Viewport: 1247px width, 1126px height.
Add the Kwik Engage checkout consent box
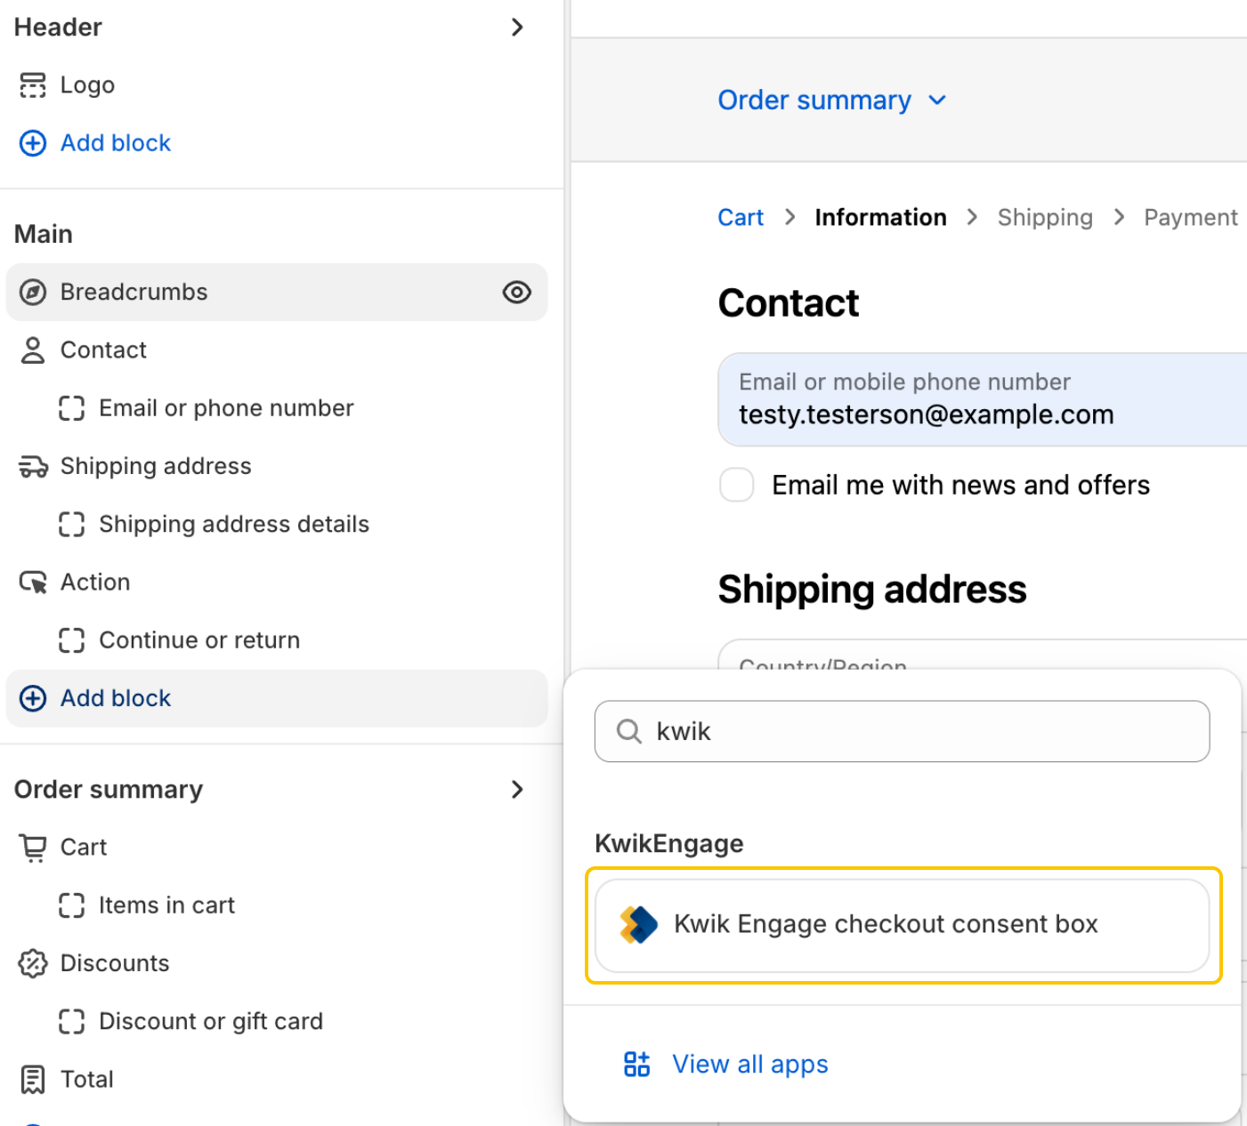(902, 925)
